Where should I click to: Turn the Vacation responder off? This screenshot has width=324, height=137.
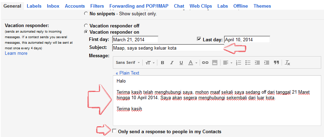[86, 26]
